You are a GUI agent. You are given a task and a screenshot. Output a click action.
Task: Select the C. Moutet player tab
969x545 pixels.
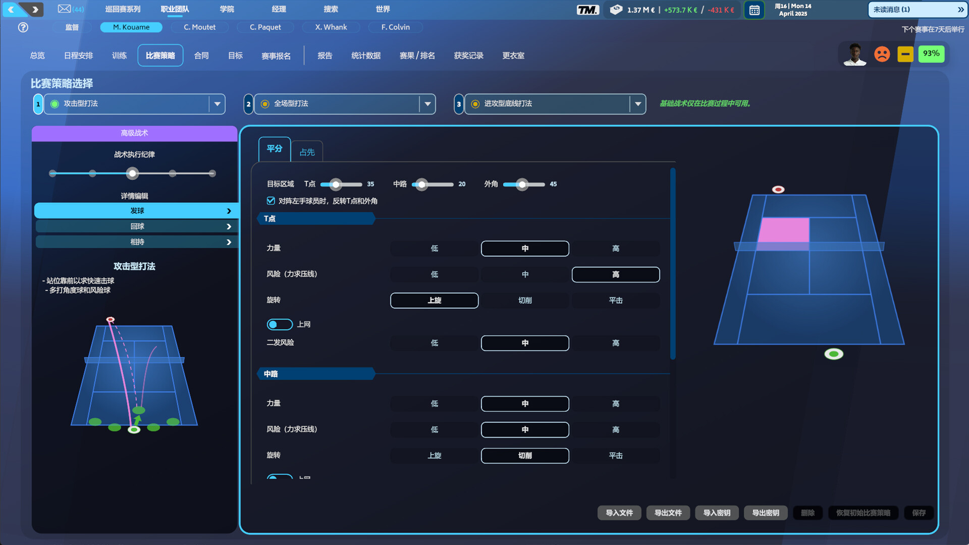point(199,27)
